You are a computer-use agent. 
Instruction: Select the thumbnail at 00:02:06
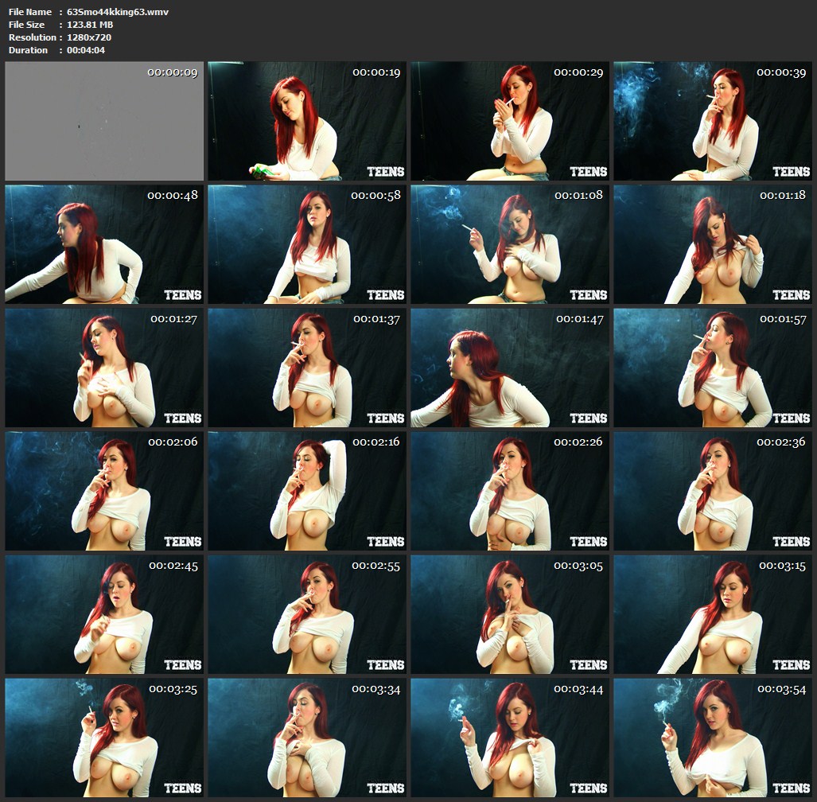[x=104, y=491]
